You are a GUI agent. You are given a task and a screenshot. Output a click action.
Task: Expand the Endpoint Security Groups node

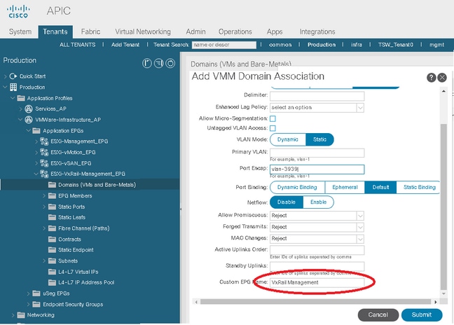pyautogui.click(x=28, y=305)
